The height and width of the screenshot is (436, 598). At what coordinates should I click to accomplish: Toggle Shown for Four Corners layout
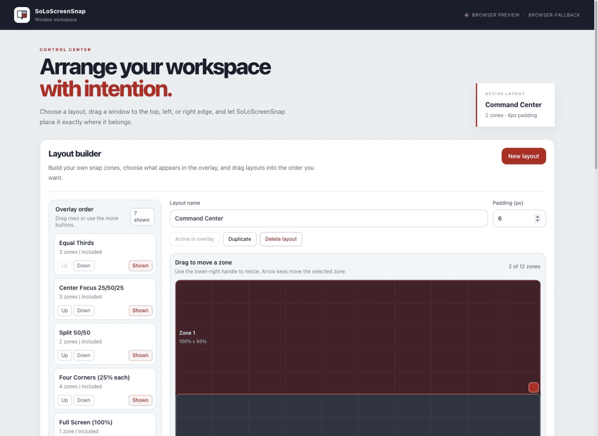tap(140, 400)
